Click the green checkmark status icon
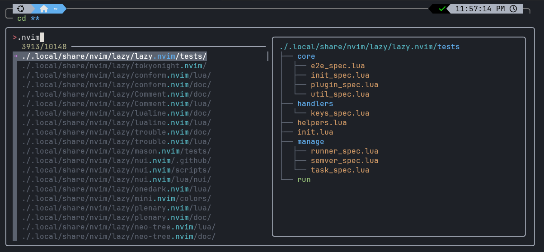 (442, 9)
